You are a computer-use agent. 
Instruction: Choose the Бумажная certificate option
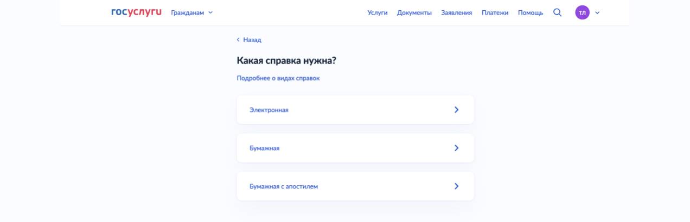tap(355, 148)
